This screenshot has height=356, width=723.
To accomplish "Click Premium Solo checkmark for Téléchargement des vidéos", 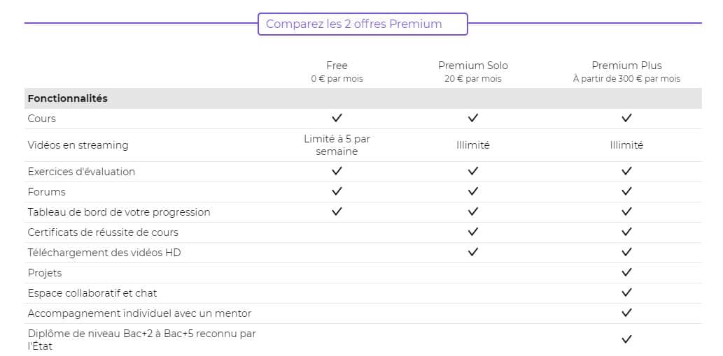I will 473,252.
